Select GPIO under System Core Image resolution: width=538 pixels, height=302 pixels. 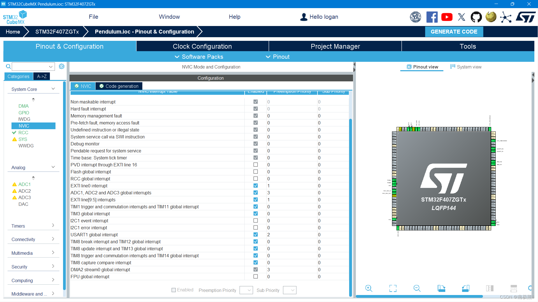pos(24,113)
